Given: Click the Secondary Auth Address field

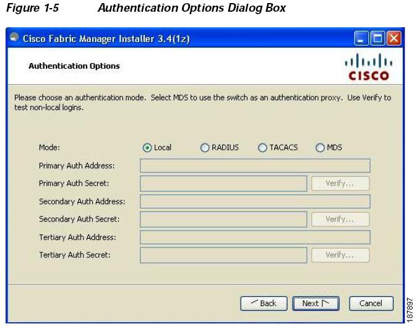Looking at the screenshot, I should pos(255,201).
